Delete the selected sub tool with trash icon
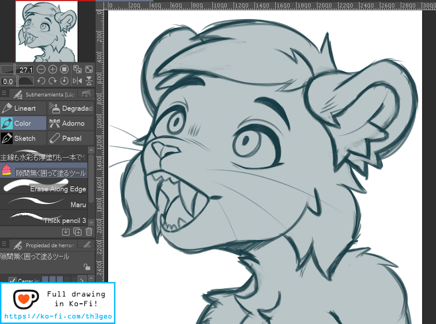The height and width of the screenshot is (324, 436). pyautogui.click(x=89, y=232)
